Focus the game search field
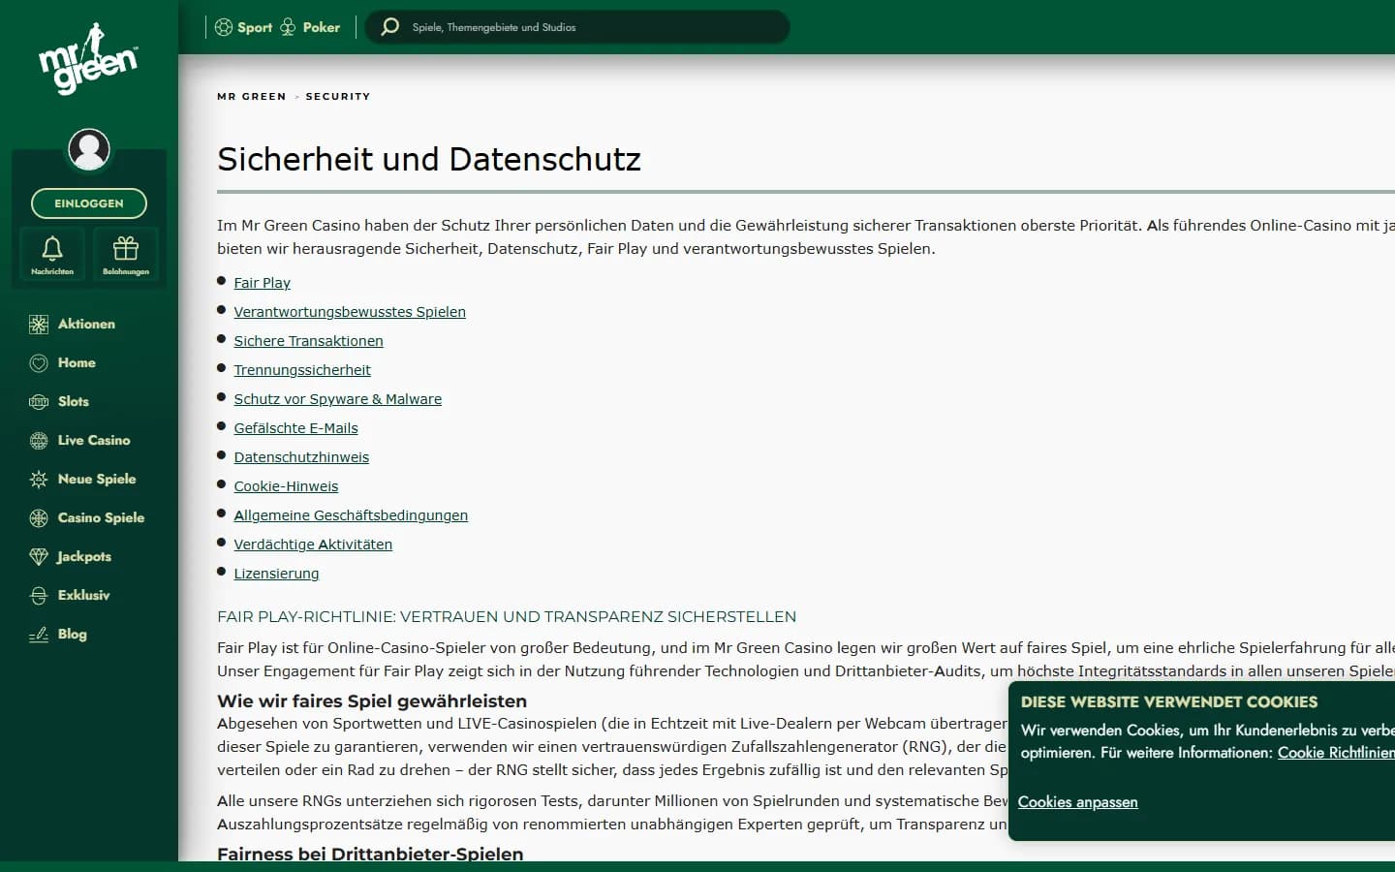 coord(577,27)
